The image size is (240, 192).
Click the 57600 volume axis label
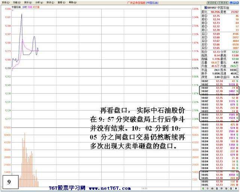coord(7,127)
